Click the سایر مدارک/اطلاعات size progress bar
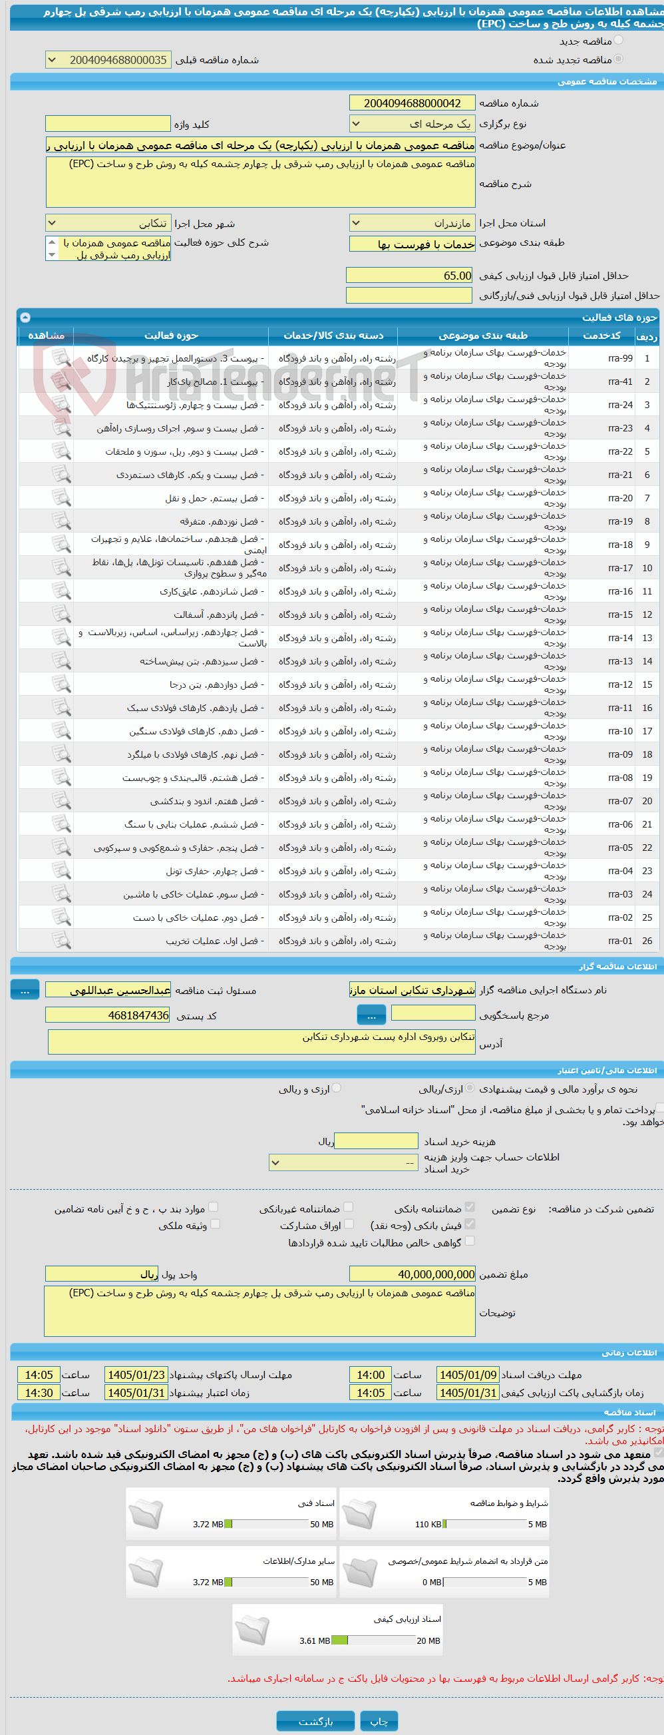This screenshot has height=1735, width=664. tap(266, 1582)
